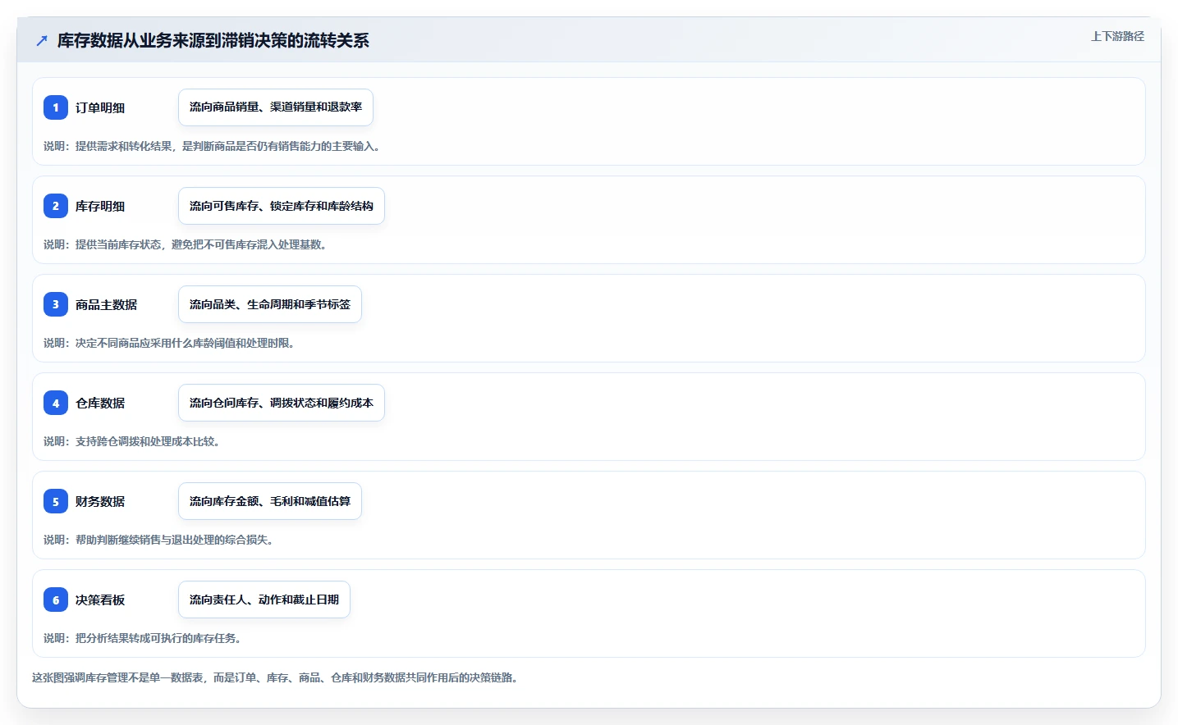The height and width of the screenshot is (725, 1178).
Task: Click the 订单明细 heading
Action: coord(100,107)
